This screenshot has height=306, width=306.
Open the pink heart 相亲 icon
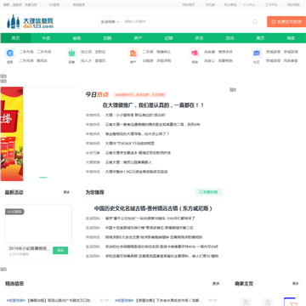[x=195, y=53]
